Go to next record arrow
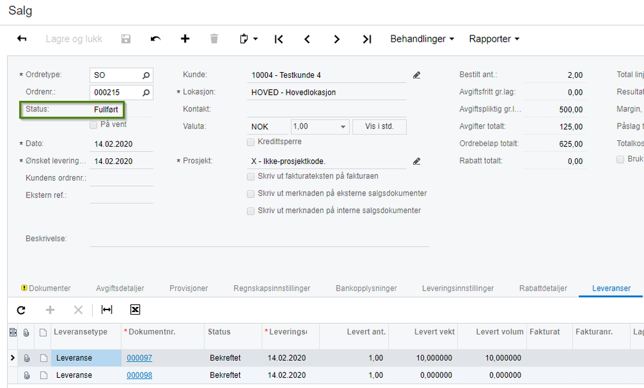This screenshot has width=644, height=388. 337,39
